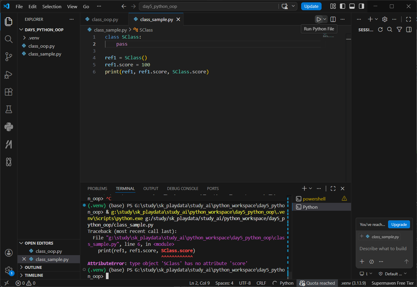This screenshot has width=417, height=287.
Task: Select the Python terminal entry
Action: point(321,207)
